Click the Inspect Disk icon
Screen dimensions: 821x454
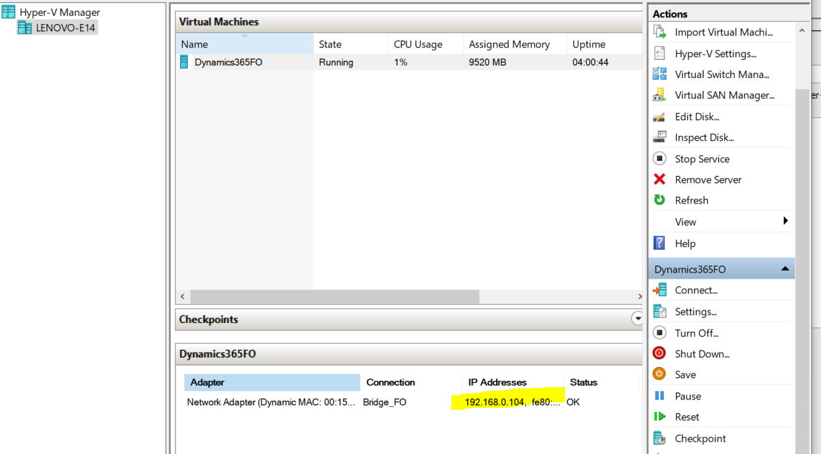click(x=660, y=137)
